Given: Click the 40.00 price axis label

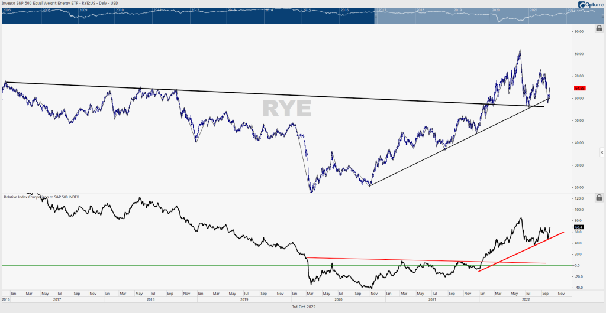Looking at the screenshot, I should click(579, 143).
